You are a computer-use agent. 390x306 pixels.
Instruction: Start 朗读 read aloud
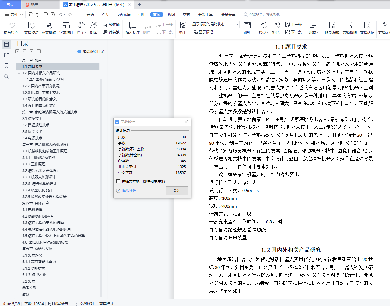pyautogui.click(x=94, y=28)
